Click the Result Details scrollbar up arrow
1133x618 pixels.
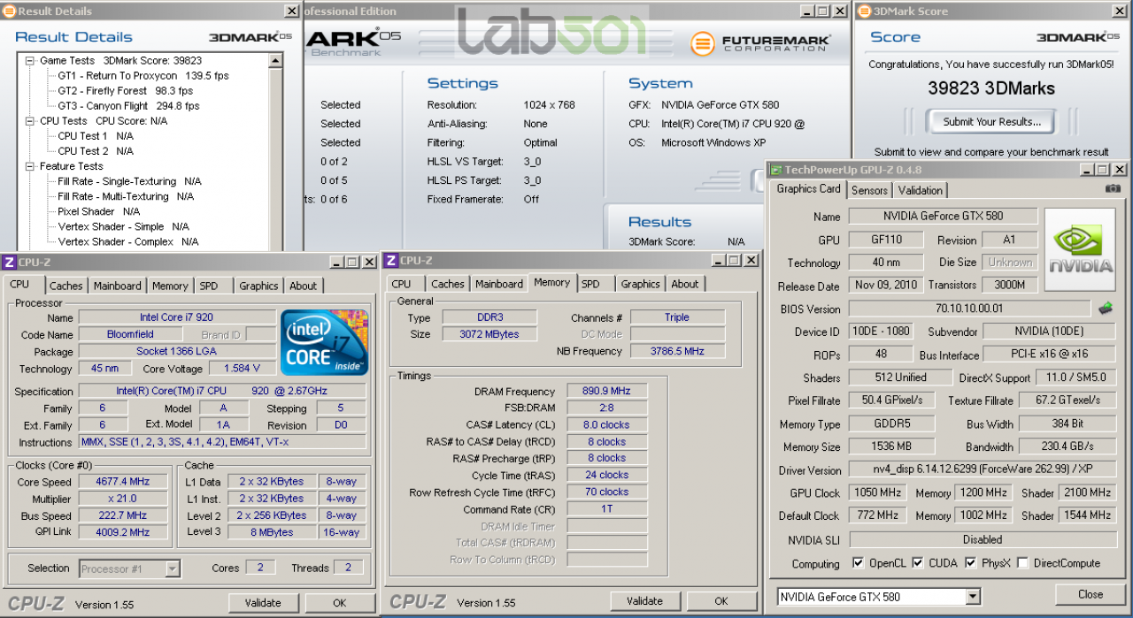(x=275, y=61)
